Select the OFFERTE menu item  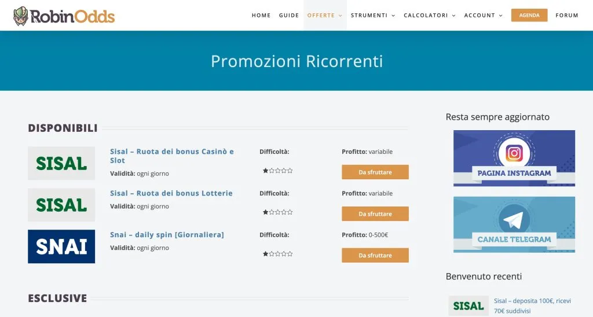[321, 16]
